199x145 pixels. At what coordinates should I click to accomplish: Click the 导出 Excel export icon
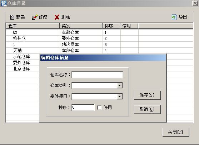174,17
